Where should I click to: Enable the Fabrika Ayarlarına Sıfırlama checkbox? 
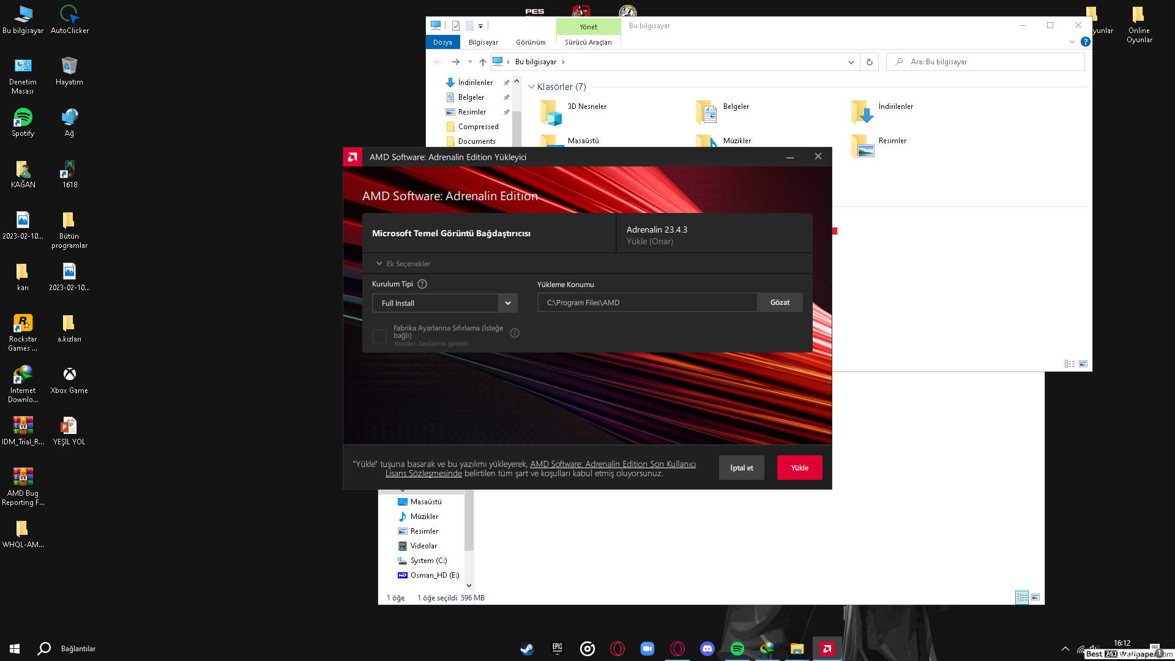coord(379,336)
